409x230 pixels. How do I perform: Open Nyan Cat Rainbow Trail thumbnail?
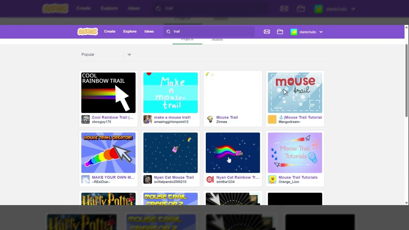click(233, 153)
